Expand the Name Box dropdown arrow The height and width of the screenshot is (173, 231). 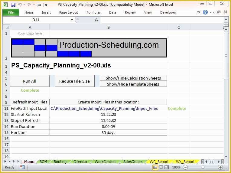[x=72, y=20]
